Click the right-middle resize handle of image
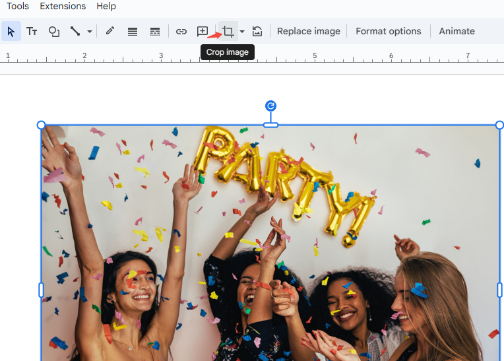 coord(499,290)
